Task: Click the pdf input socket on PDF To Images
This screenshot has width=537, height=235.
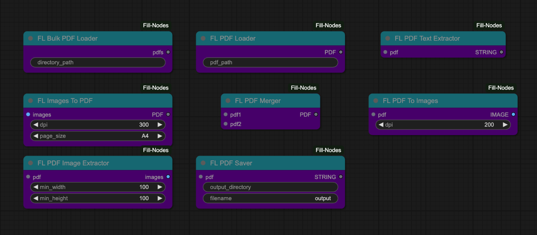Action: 374,114
